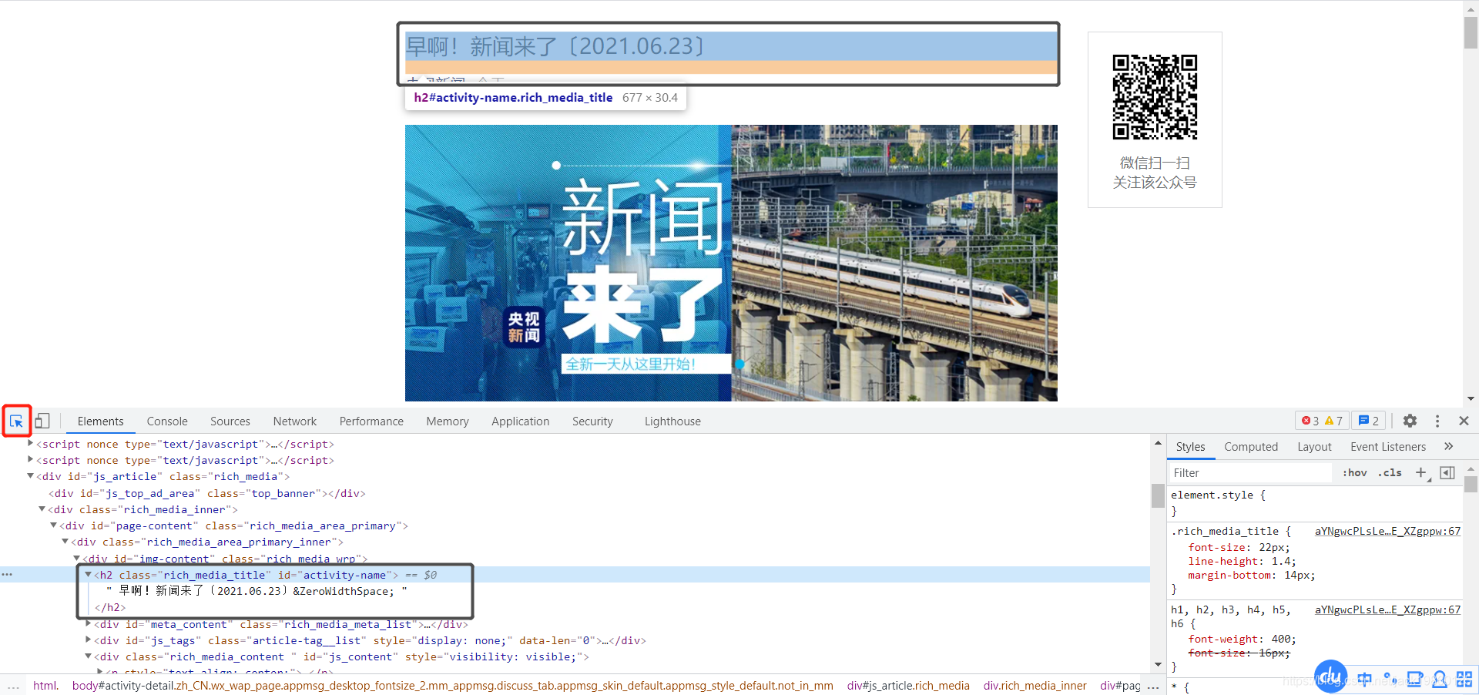This screenshot has width=1479, height=695.
Task: Close the DevTools panel
Action: pyautogui.click(x=1464, y=421)
